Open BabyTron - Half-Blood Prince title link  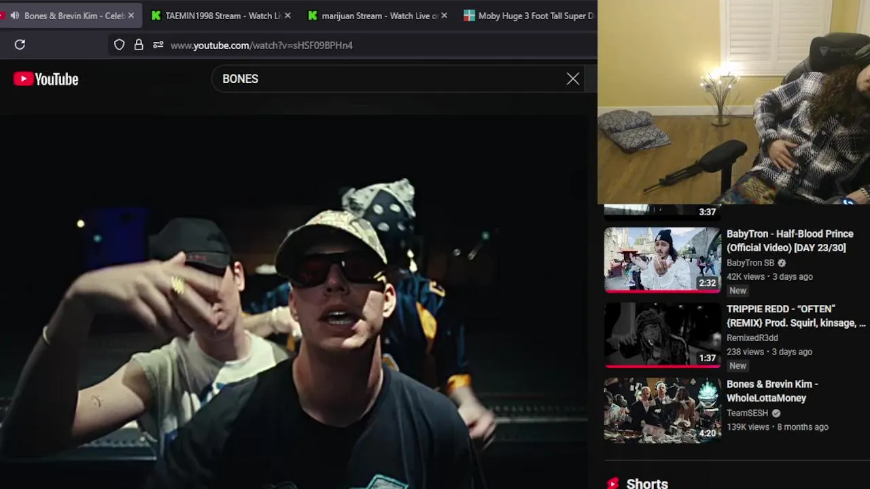tap(790, 240)
